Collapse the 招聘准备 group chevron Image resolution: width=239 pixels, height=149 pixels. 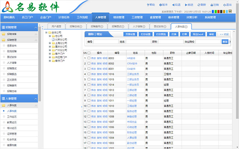(x=36, y=34)
